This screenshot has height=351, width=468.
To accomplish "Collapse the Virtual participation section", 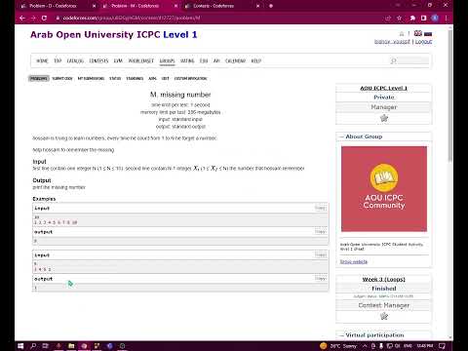I will [341, 335].
